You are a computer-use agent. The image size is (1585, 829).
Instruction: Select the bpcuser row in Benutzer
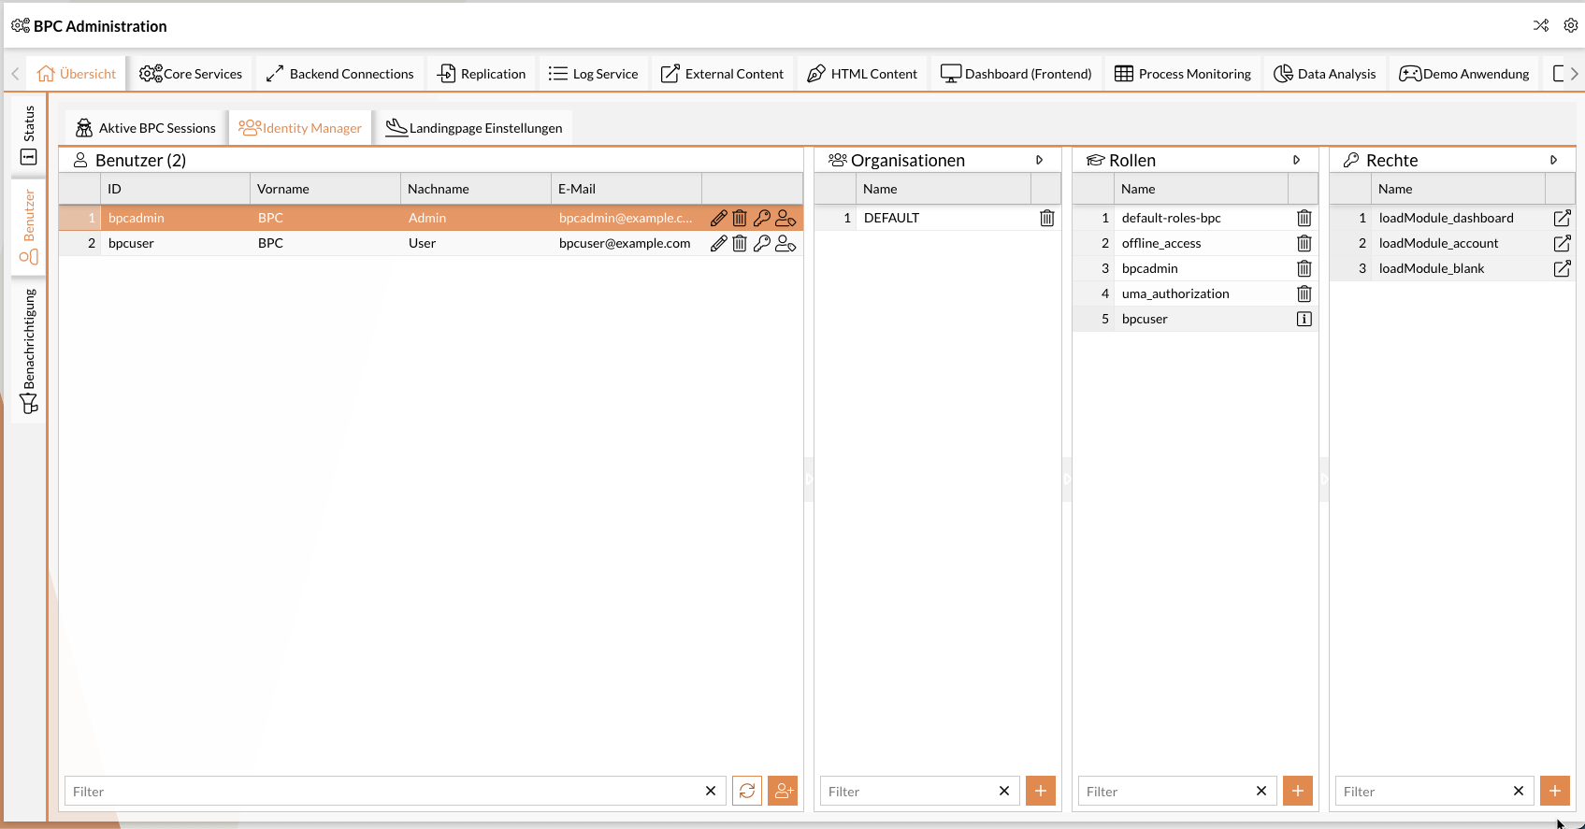click(430, 243)
